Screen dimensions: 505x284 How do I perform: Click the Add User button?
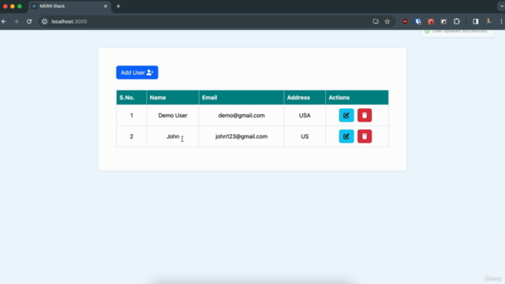(x=137, y=73)
